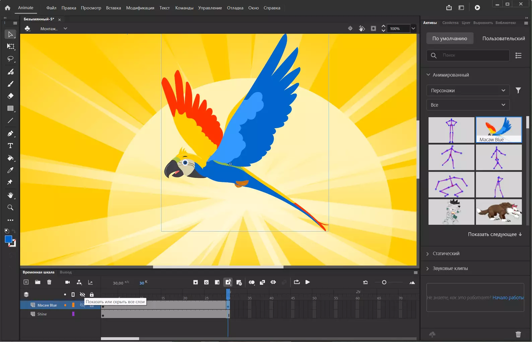Pick the Paint Bucket tool
The height and width of the screenshot is (342, 532).
[10, 158]
